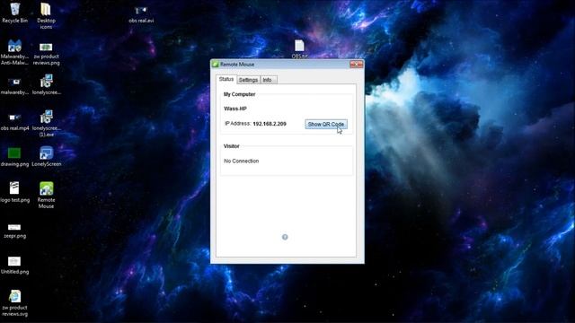Click the IP address 192.168.2.209
Image resolution: width=575 pixels, height=323 pixels.
coord(270,124)
